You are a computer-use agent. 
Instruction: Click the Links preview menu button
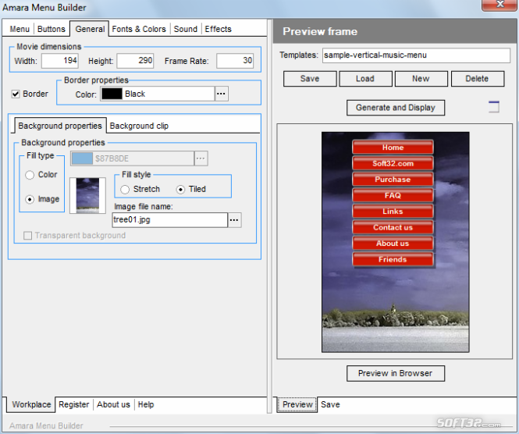tap(393, 212)
